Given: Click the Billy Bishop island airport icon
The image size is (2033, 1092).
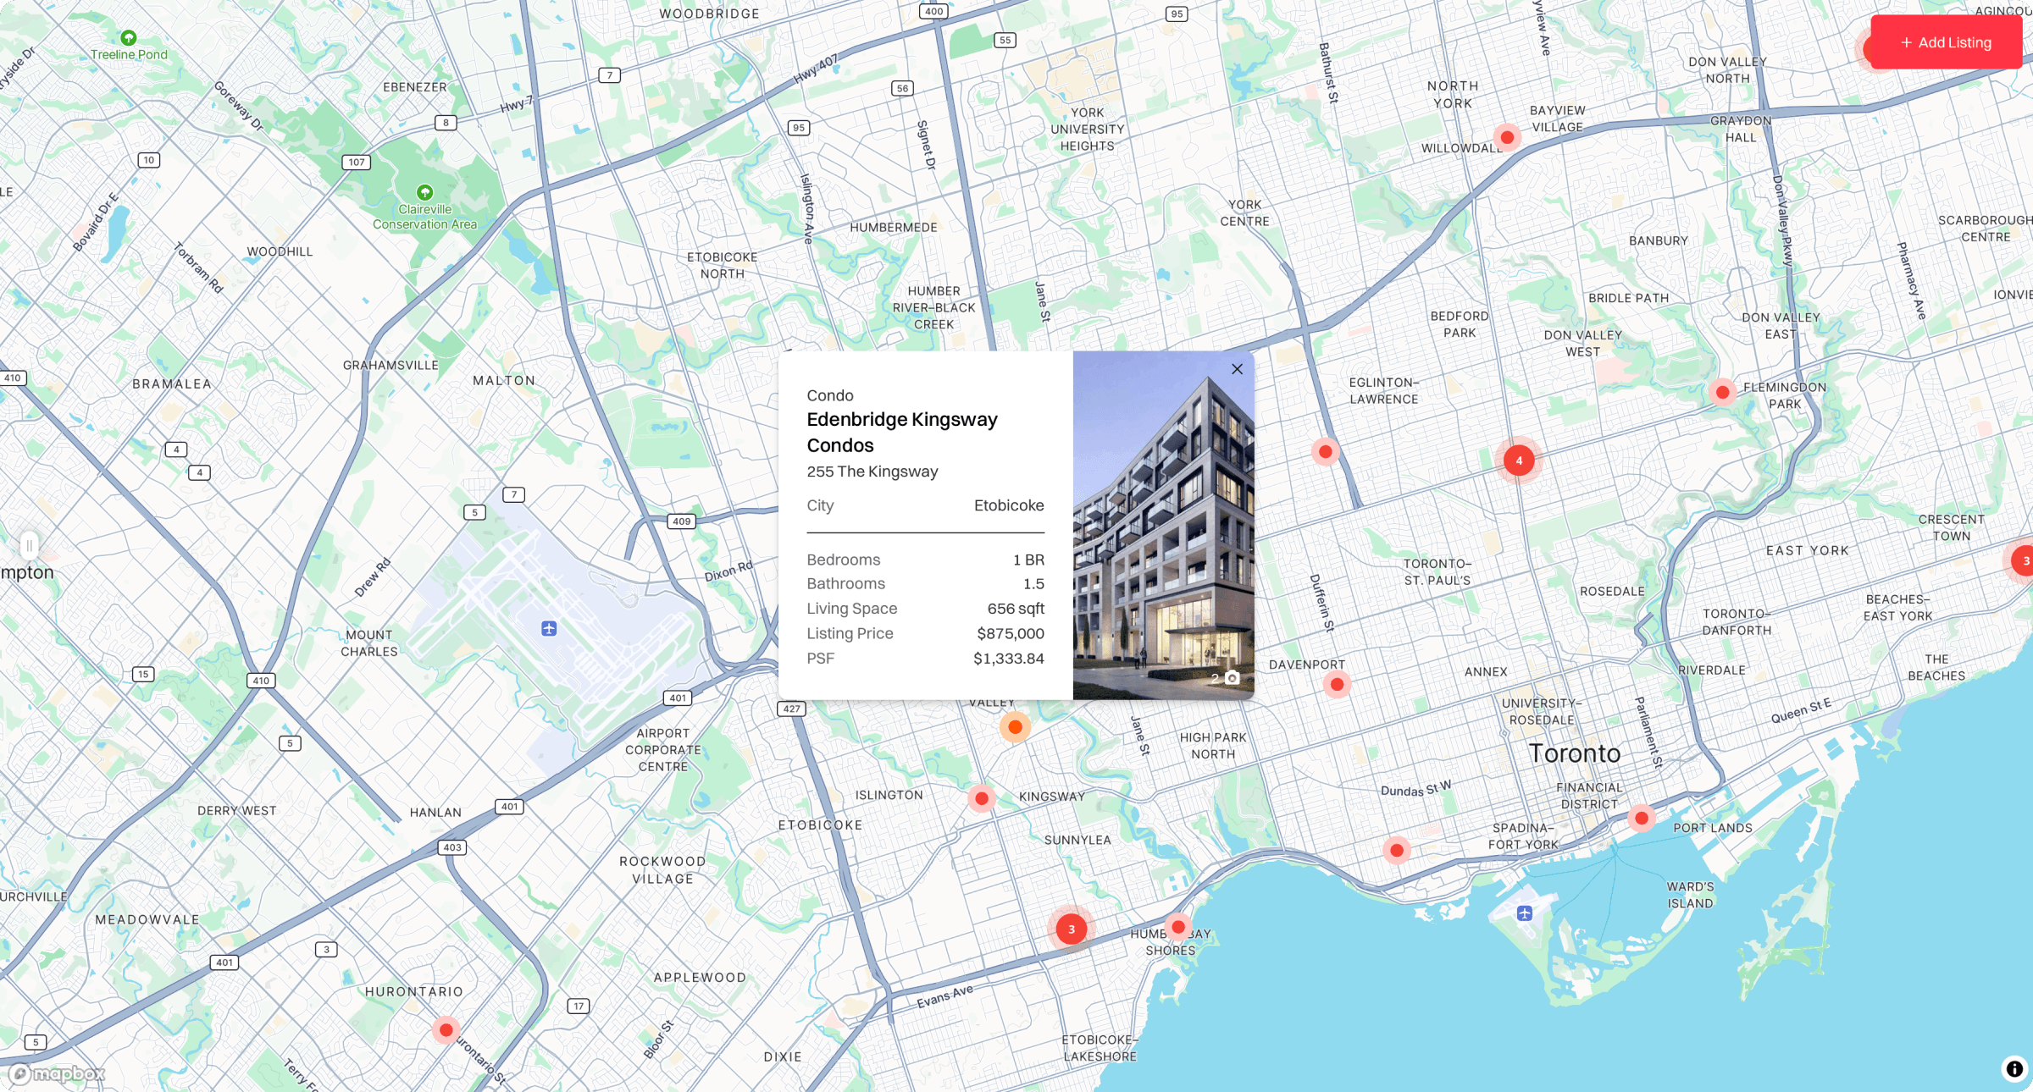Looking at the screenshot, I should pyautogui.click(x=1525, y=913).
